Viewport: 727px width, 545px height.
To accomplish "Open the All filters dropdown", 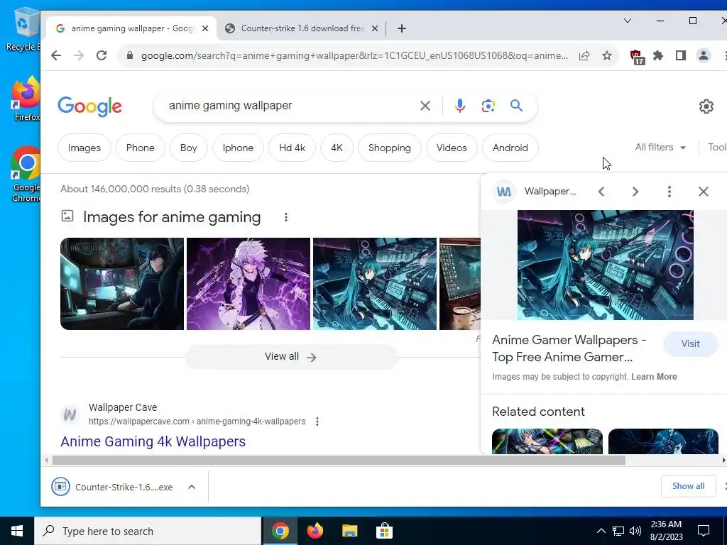I will pyautogui.click(x=660, y=148).
